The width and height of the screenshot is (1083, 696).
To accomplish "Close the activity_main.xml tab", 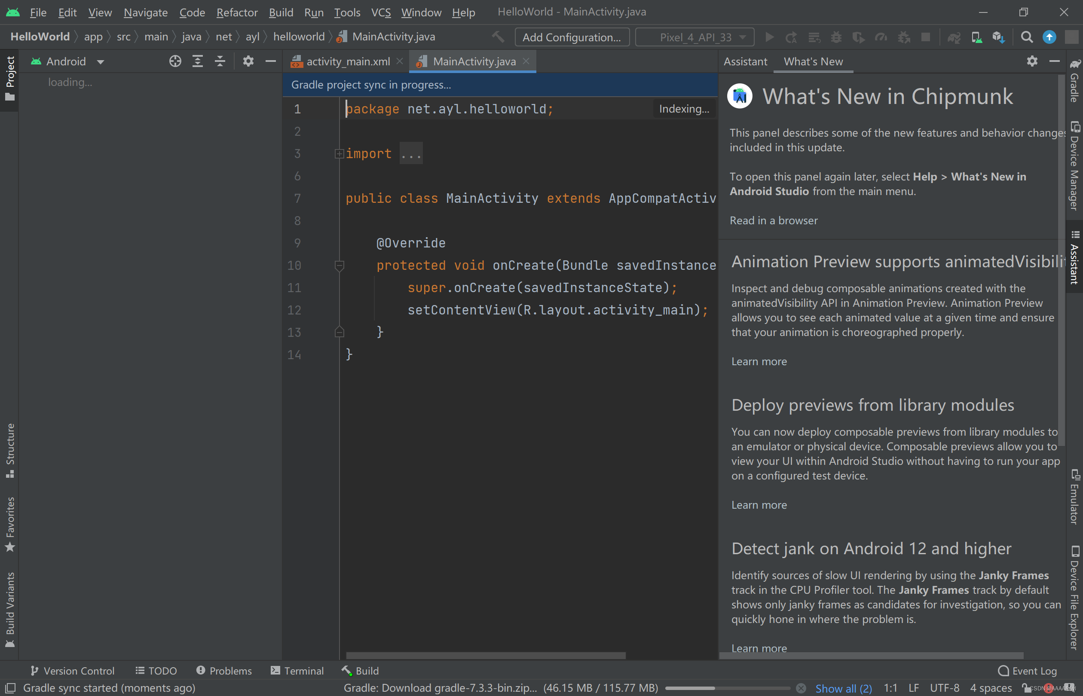I will (x=400, y=61).
